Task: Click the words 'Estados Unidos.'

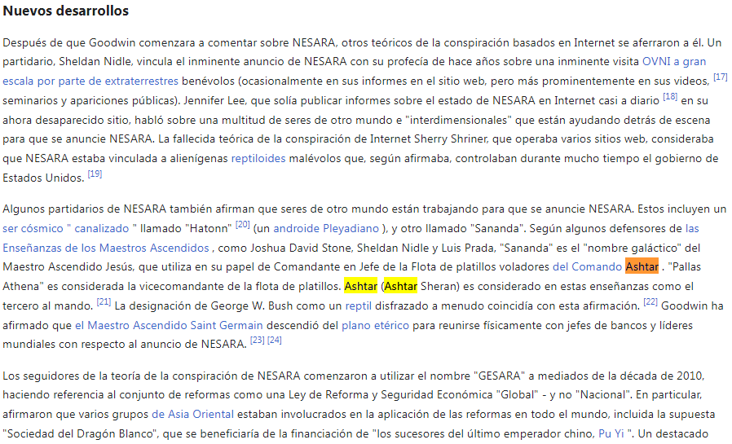Action: point(43,178)
